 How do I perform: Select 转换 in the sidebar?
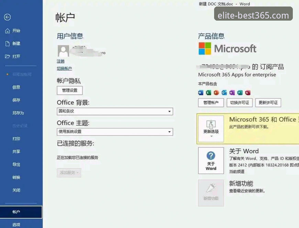16,177
